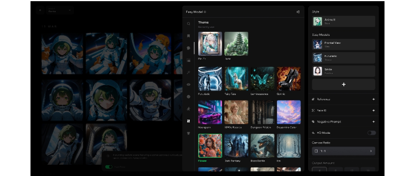Select the currently active theme category icon
This screenshot has width=415, height=176.
tap(188, 121)
